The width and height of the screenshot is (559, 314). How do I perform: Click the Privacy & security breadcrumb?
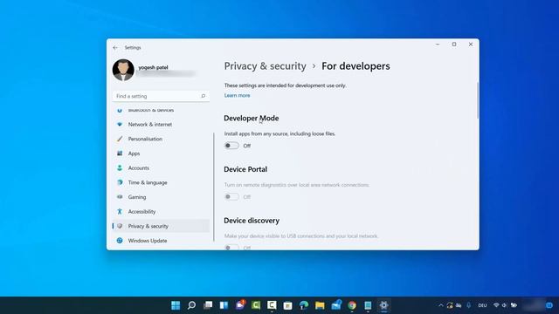pyautogui.click(x=265, y=66)
